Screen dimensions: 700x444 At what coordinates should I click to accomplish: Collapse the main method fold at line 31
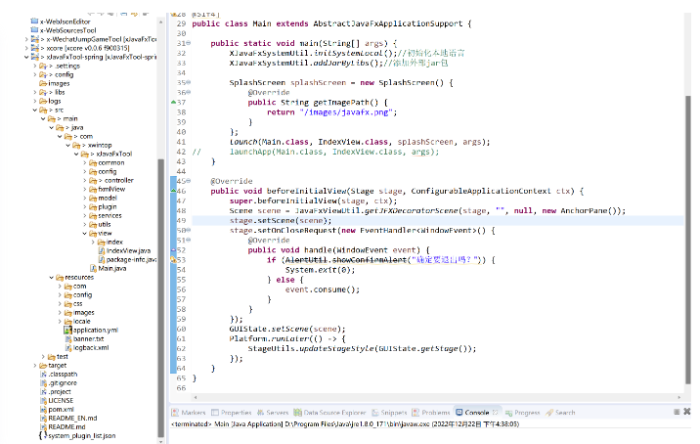click(189, 43)
